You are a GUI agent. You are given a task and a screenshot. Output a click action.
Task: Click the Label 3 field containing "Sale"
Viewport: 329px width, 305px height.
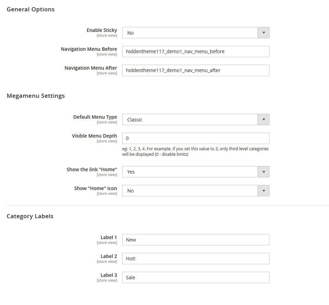tap(196, 277)
